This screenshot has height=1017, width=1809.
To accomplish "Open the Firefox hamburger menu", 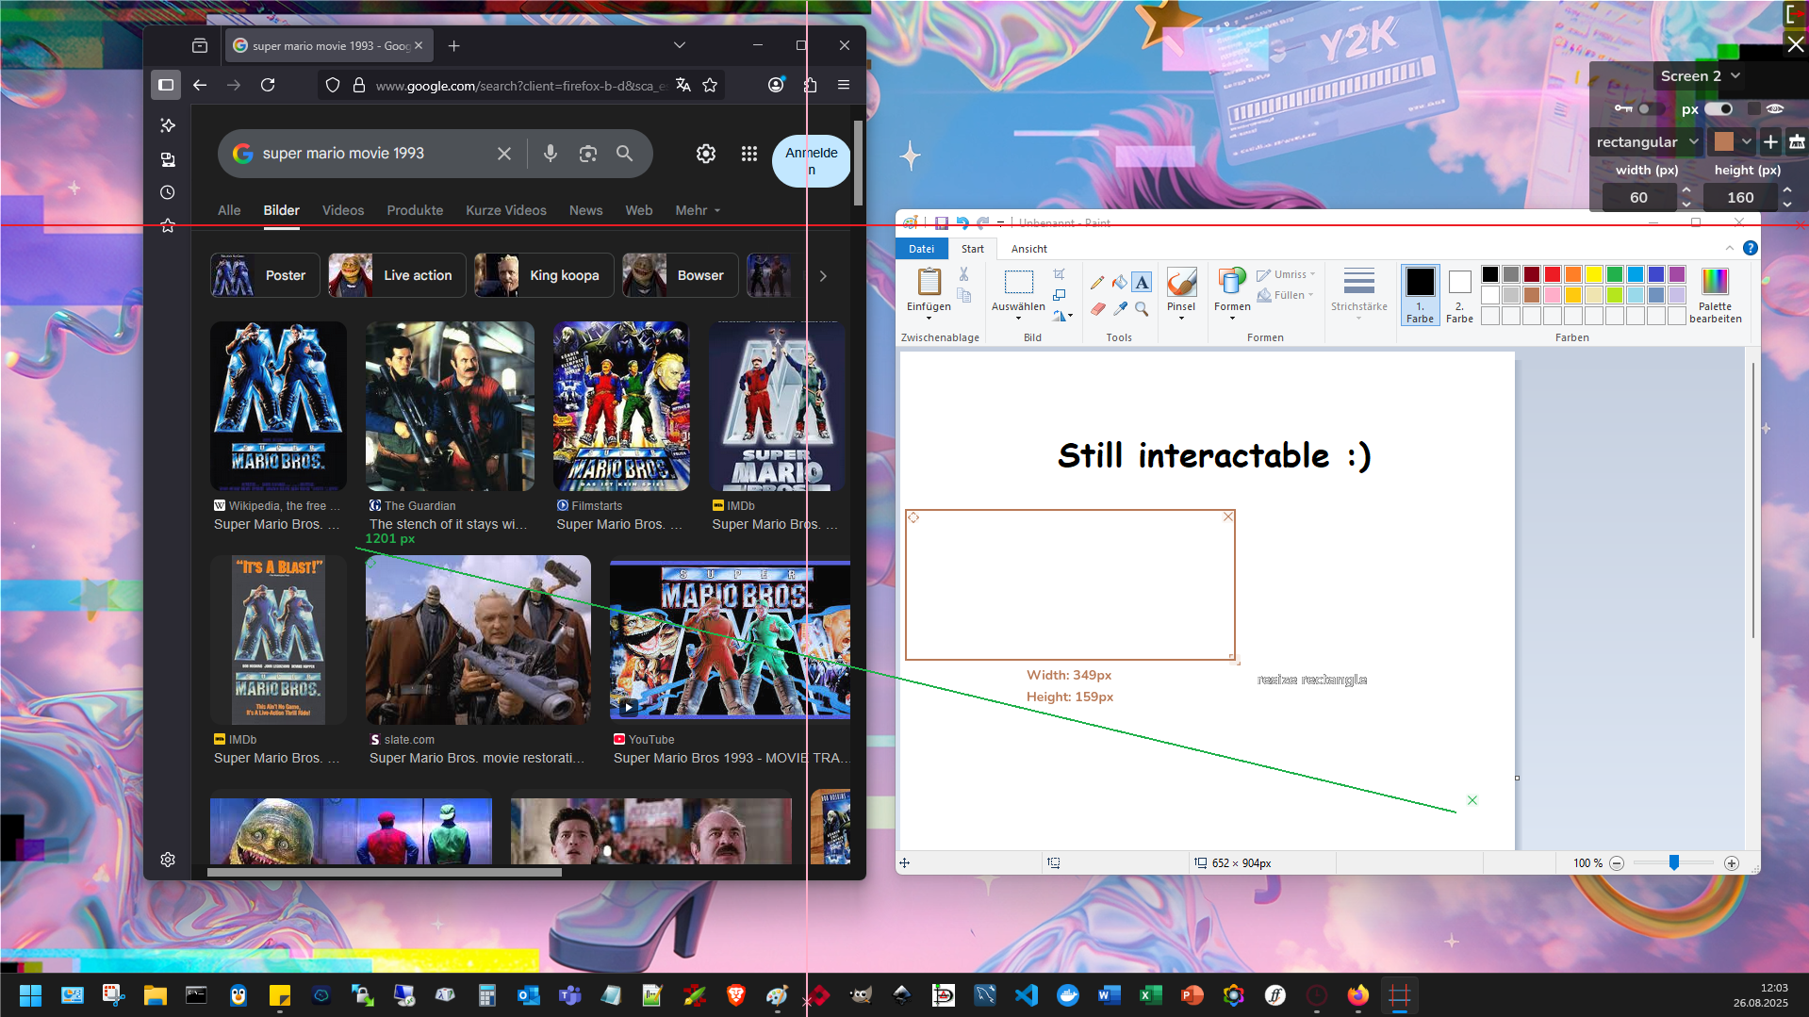I will (x=844, y=85).
